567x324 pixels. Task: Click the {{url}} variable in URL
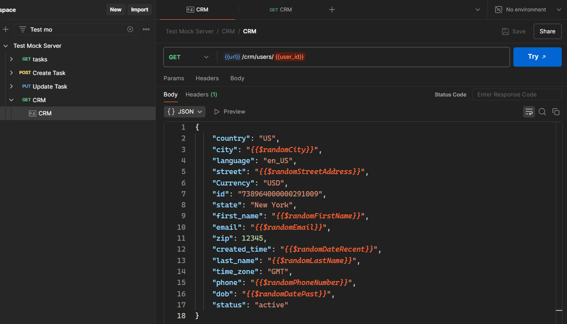232,57
